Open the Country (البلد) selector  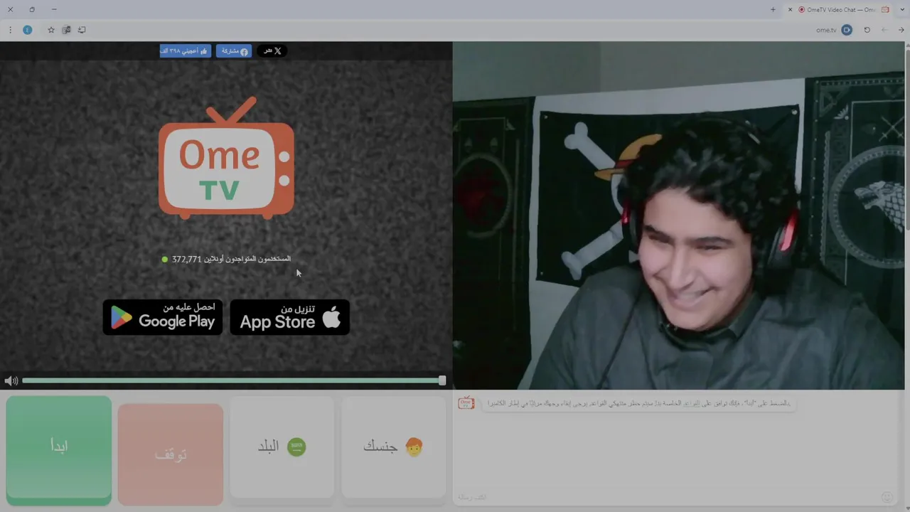[x=282, y=447]
